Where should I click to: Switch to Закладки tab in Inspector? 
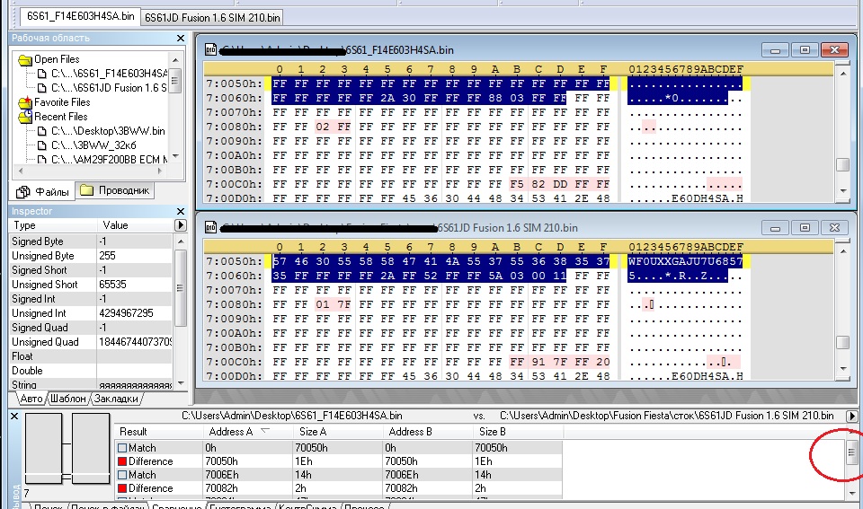tap(116, 399)
